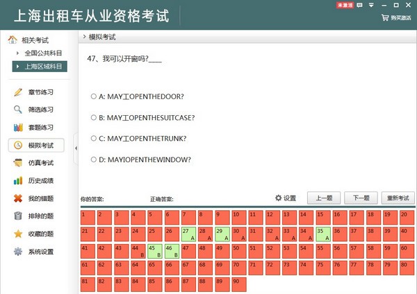
Task: Open 套题练习 books icon
Action: (18, 128)
